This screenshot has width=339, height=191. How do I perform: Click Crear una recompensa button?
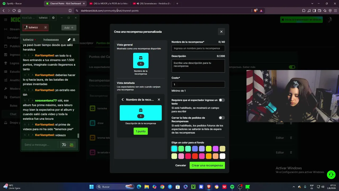(207, 165)
